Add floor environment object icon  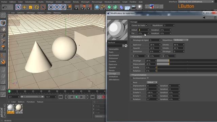click(127, 7)
